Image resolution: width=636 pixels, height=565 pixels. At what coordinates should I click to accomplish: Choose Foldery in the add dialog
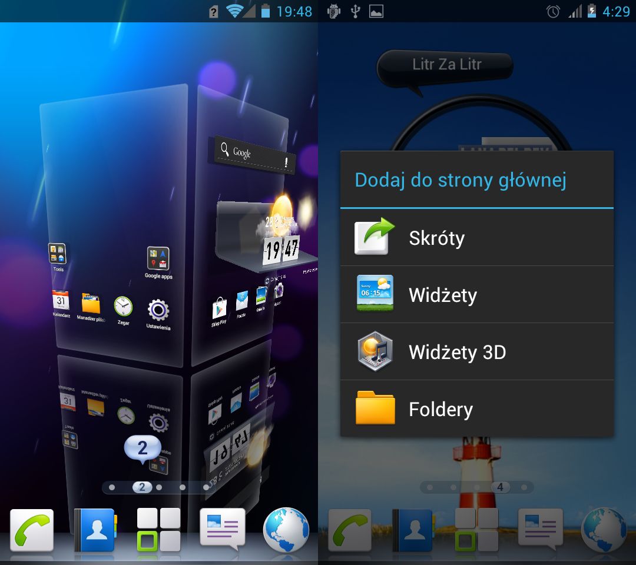tap(477, 408)
